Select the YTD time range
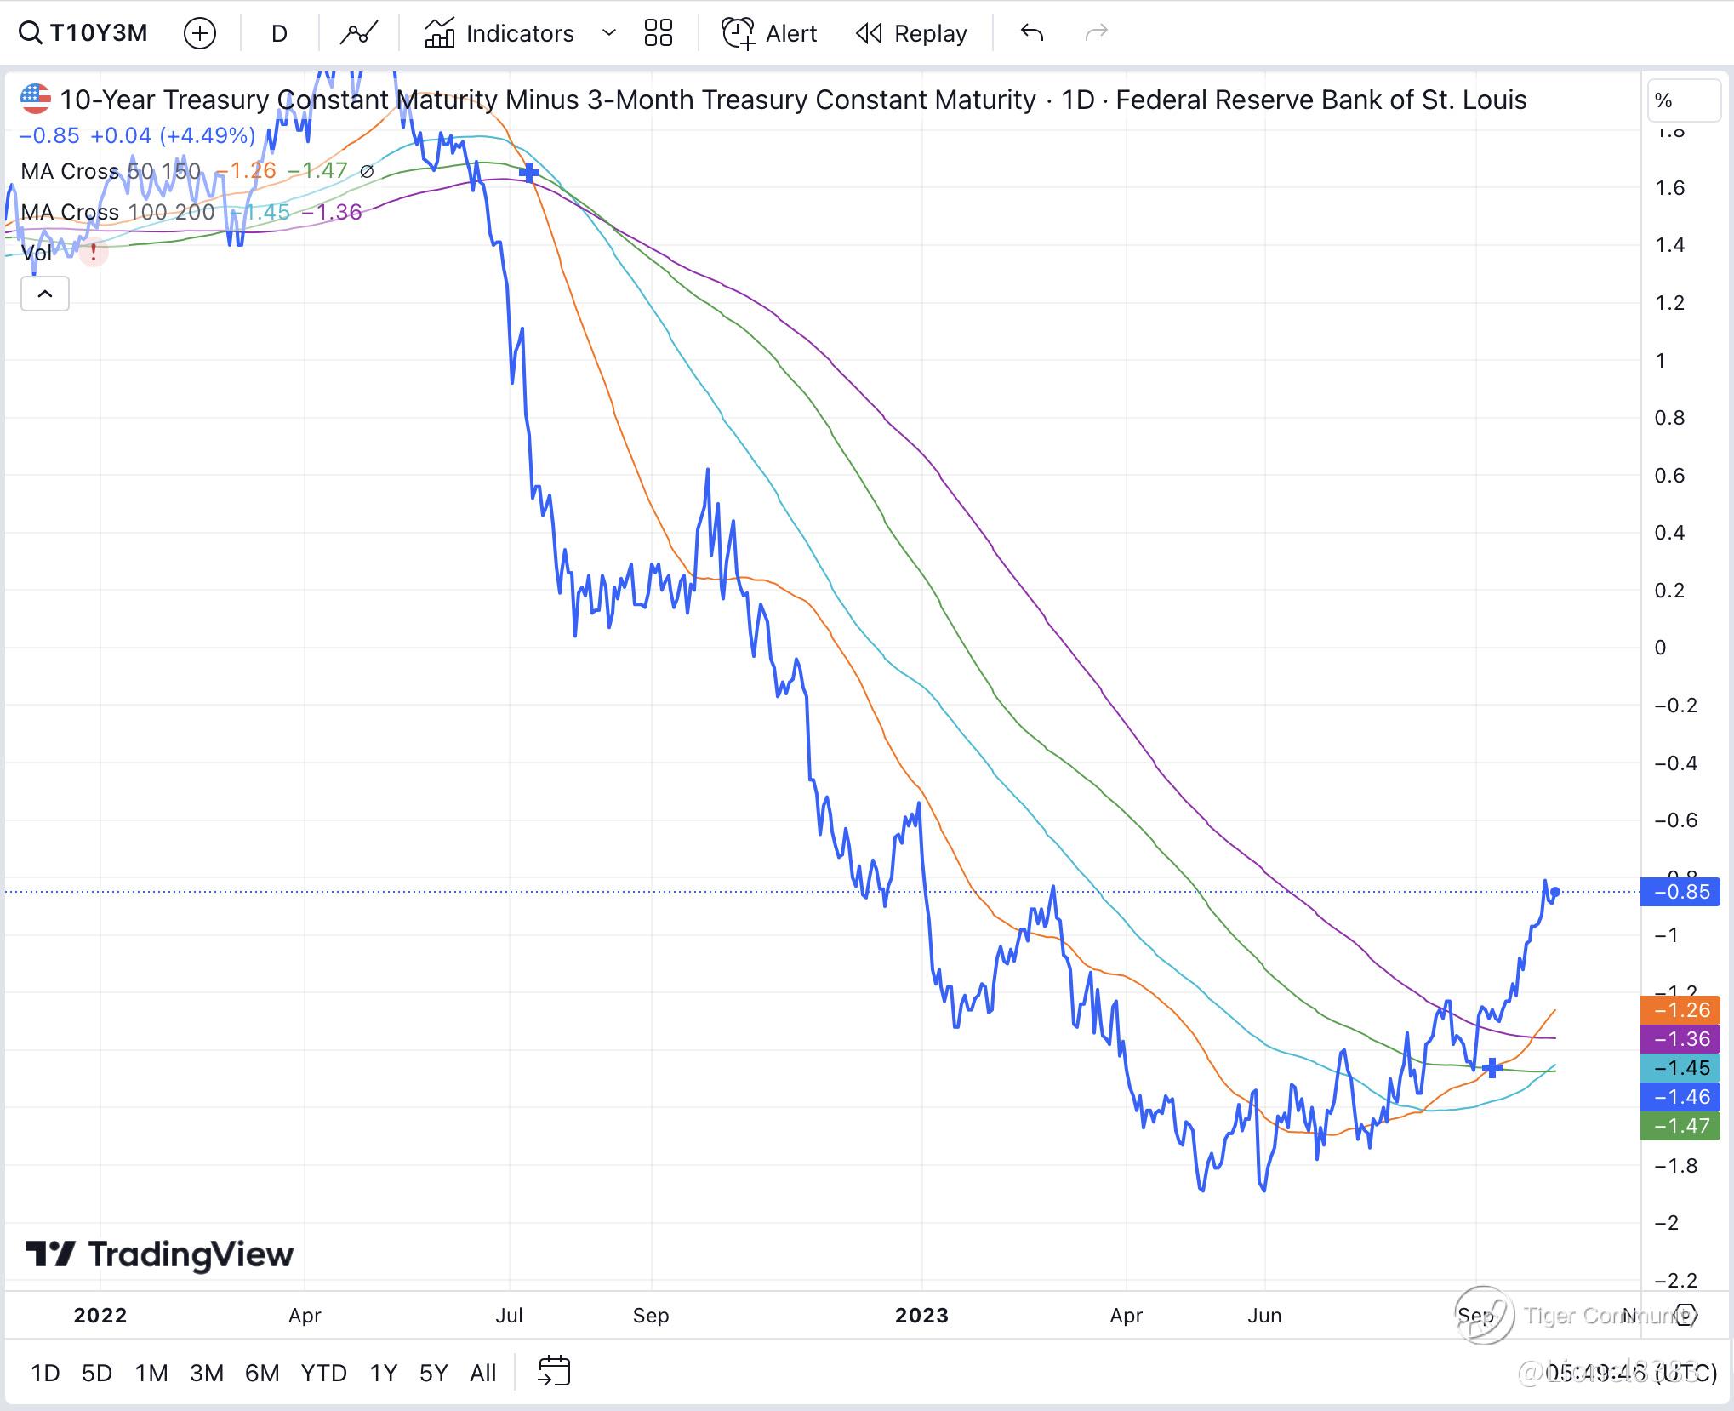Screen dimensions: 1734x1411 (323, 1373)
